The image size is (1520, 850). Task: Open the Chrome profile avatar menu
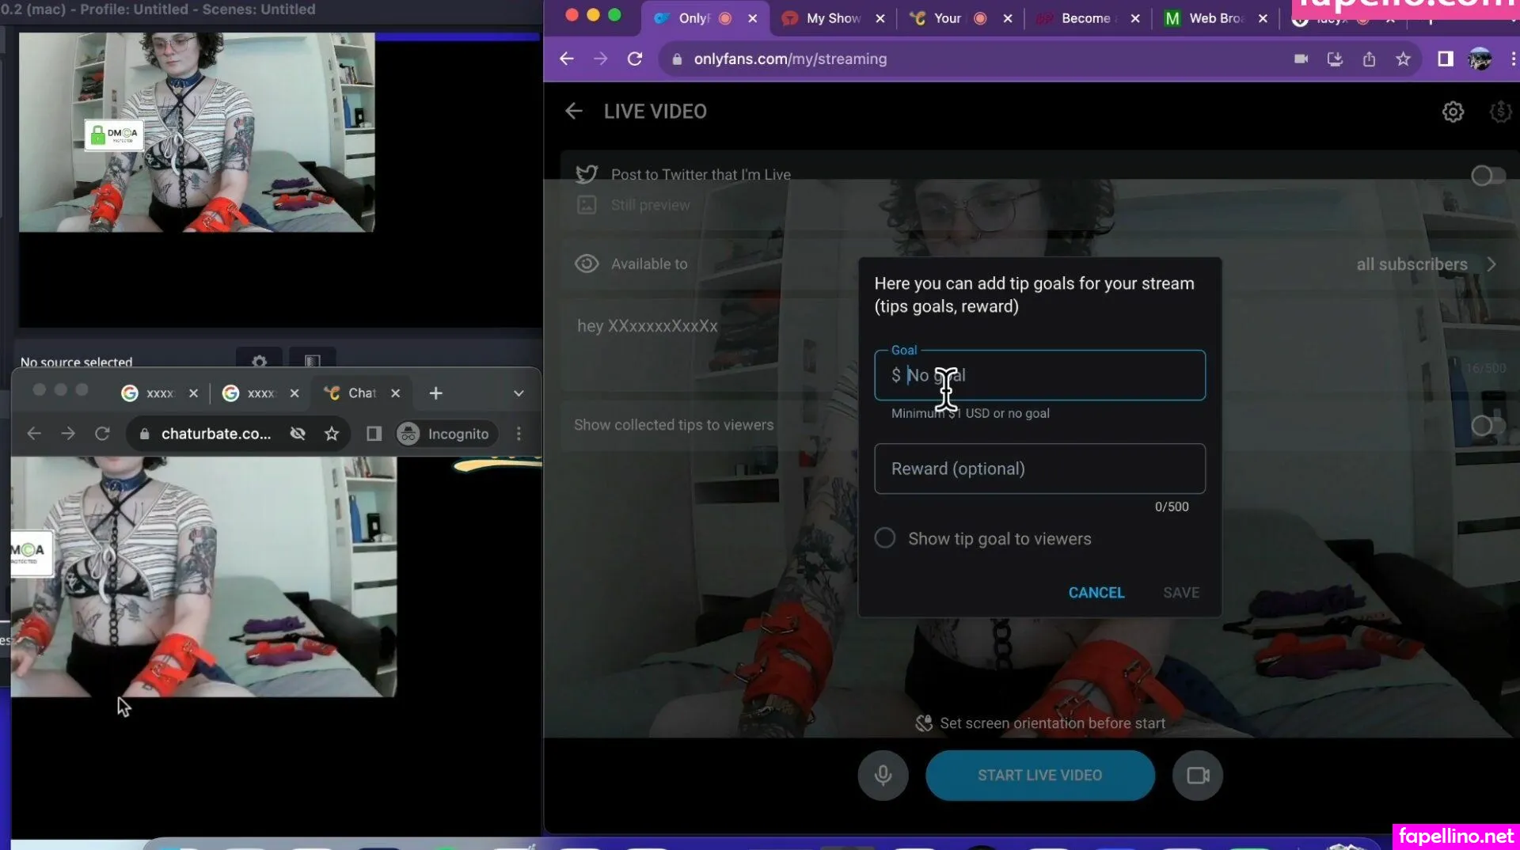(1480, 59)
